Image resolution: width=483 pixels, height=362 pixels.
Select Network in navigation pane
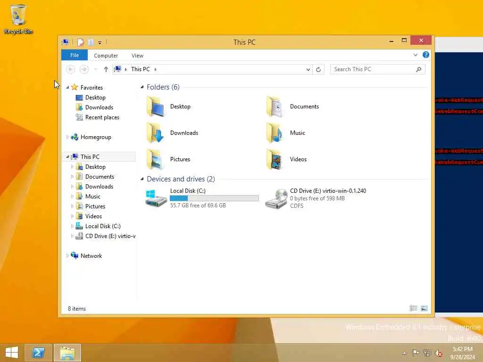click(86, 255)
